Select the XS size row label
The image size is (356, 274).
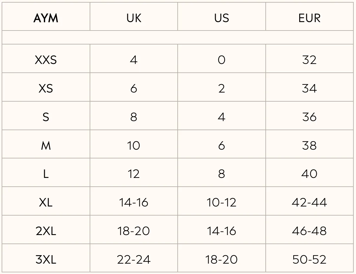(x=46, y=89)
